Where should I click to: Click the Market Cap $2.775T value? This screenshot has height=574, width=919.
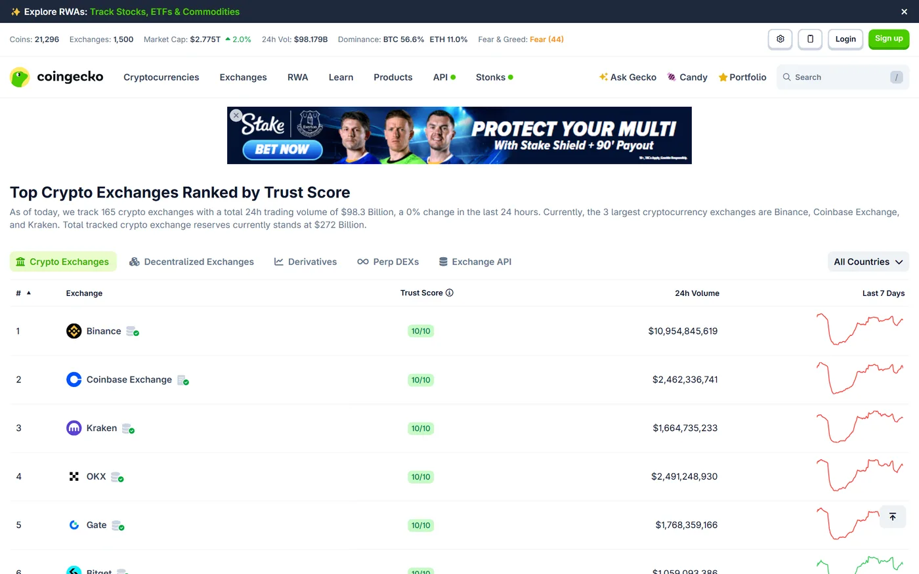(205, 39)
